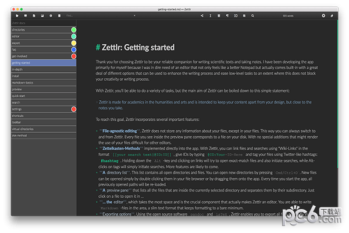Click the text cursor formatting icon
This screenshot has width=349, height=233.
point(211,16)
